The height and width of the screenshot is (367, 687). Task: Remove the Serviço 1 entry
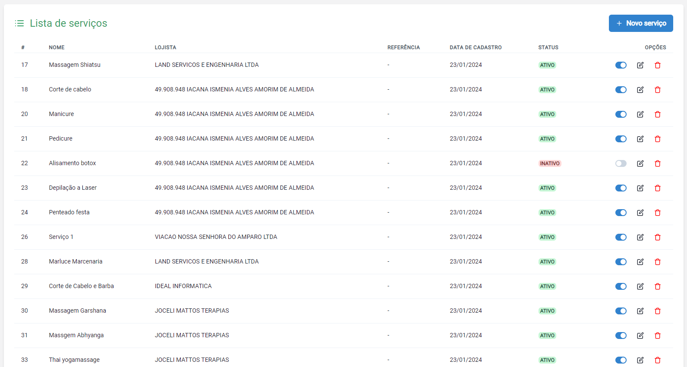pyautogui.click(x=658, y=237)
